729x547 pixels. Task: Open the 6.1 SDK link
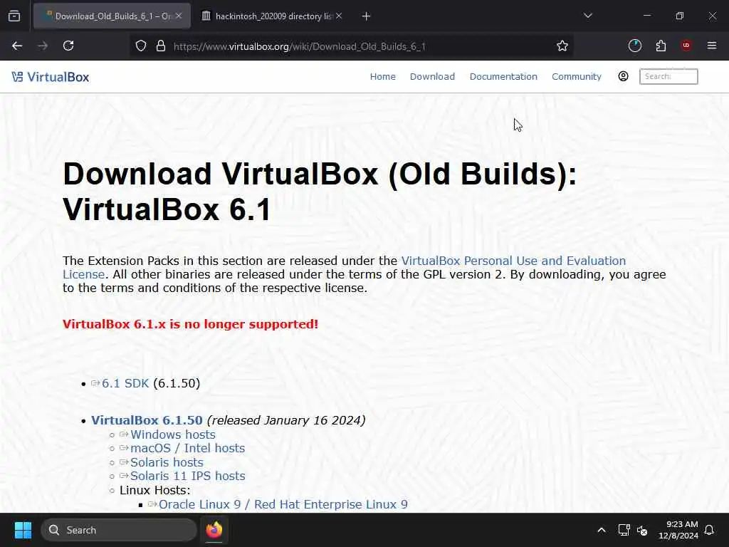(x=125, y=383)
